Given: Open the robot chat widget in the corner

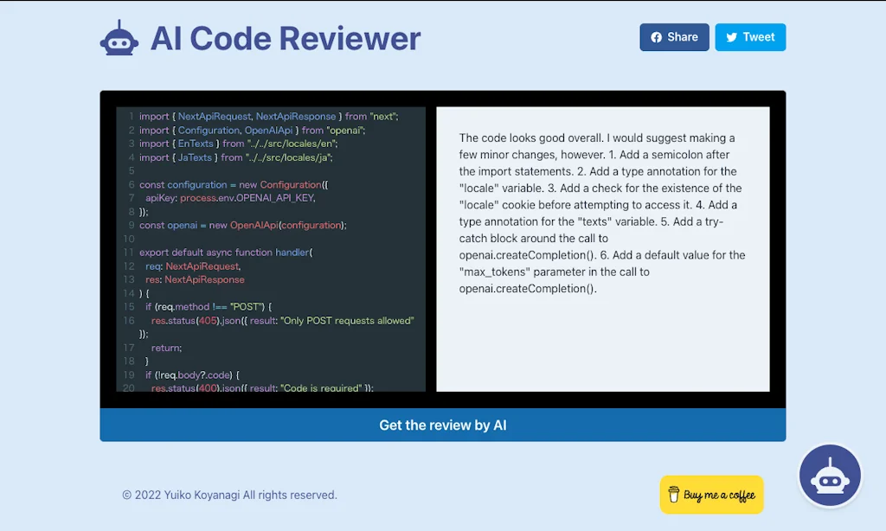Looking at the screenshot, I should pos(830,475).
